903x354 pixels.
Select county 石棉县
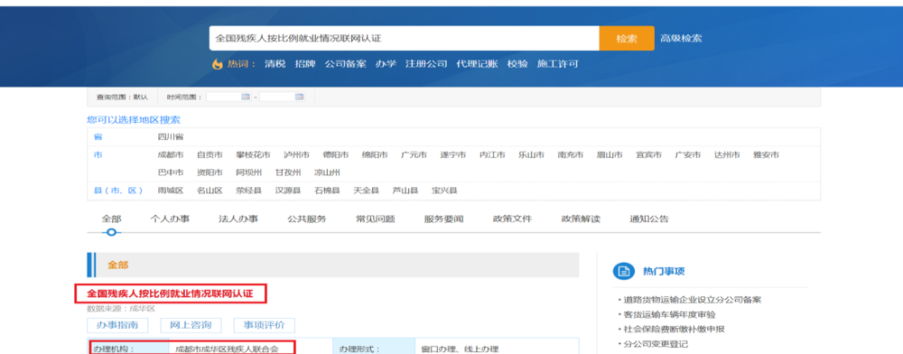tap(327, 191)
